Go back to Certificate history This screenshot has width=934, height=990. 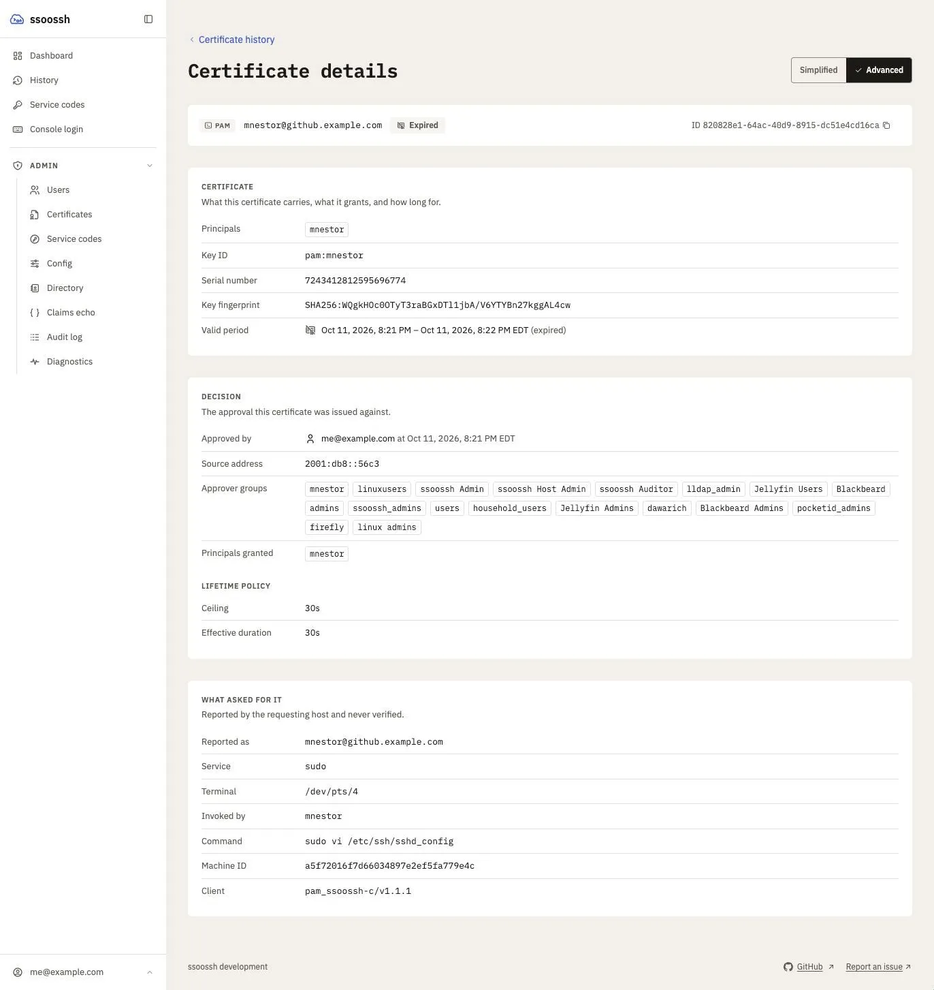(231, 40)
